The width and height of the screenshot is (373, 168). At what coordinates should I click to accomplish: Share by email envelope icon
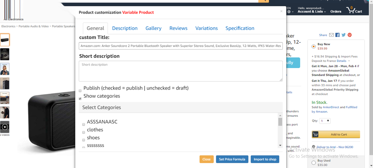pos(331,35)
